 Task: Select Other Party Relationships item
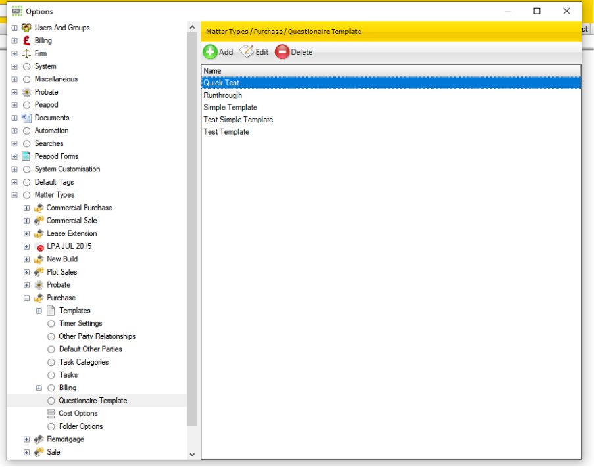click(x=97, y=336)
